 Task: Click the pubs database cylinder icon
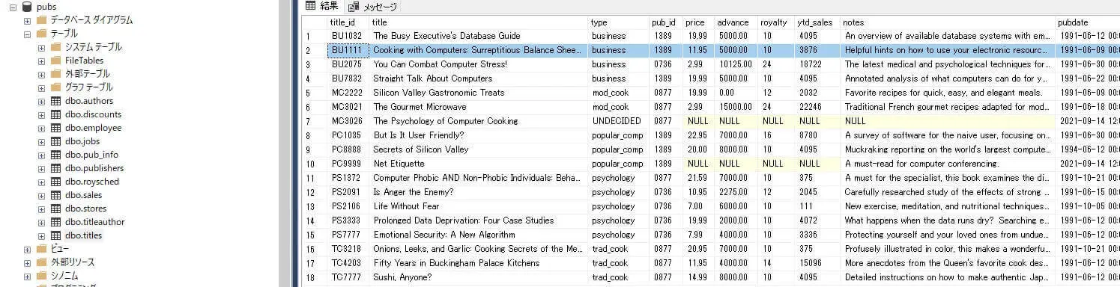[x=28, y=7]
